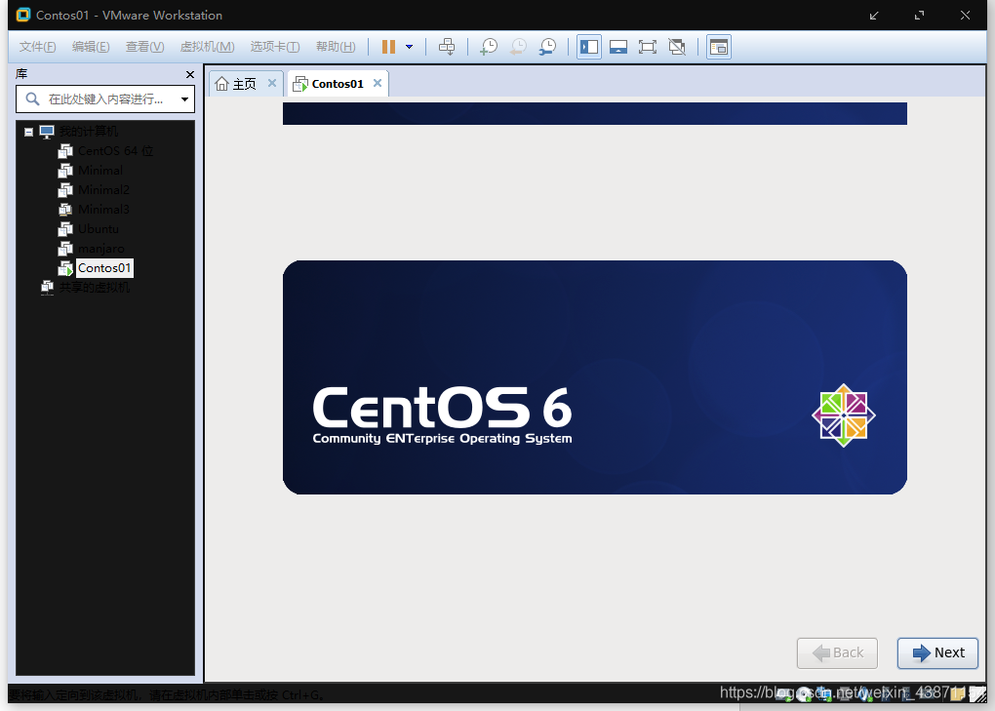The image size is (995, 711).
Task: Open the 编辑(E) menu
Action: click(x=91, y=46)
